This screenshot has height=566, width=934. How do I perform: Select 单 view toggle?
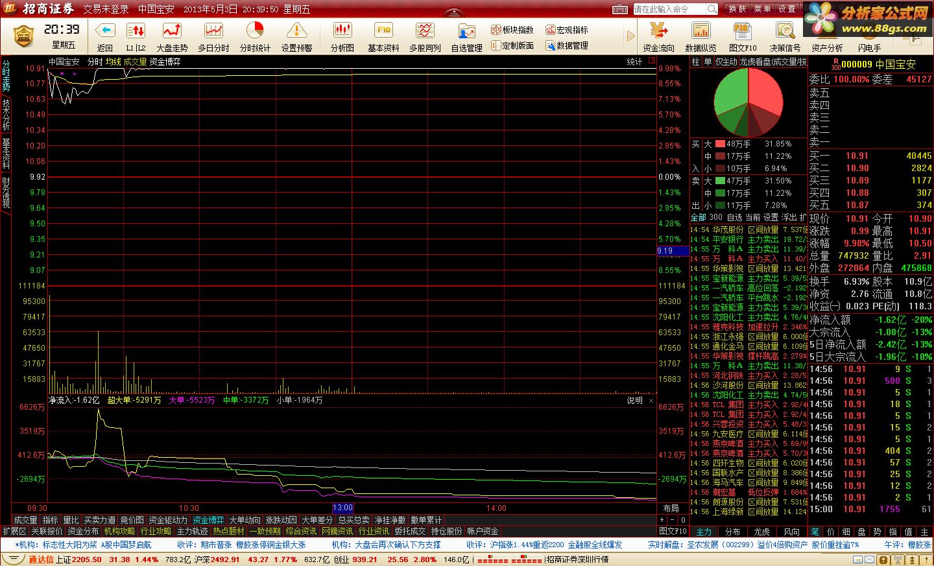point(708,62)
